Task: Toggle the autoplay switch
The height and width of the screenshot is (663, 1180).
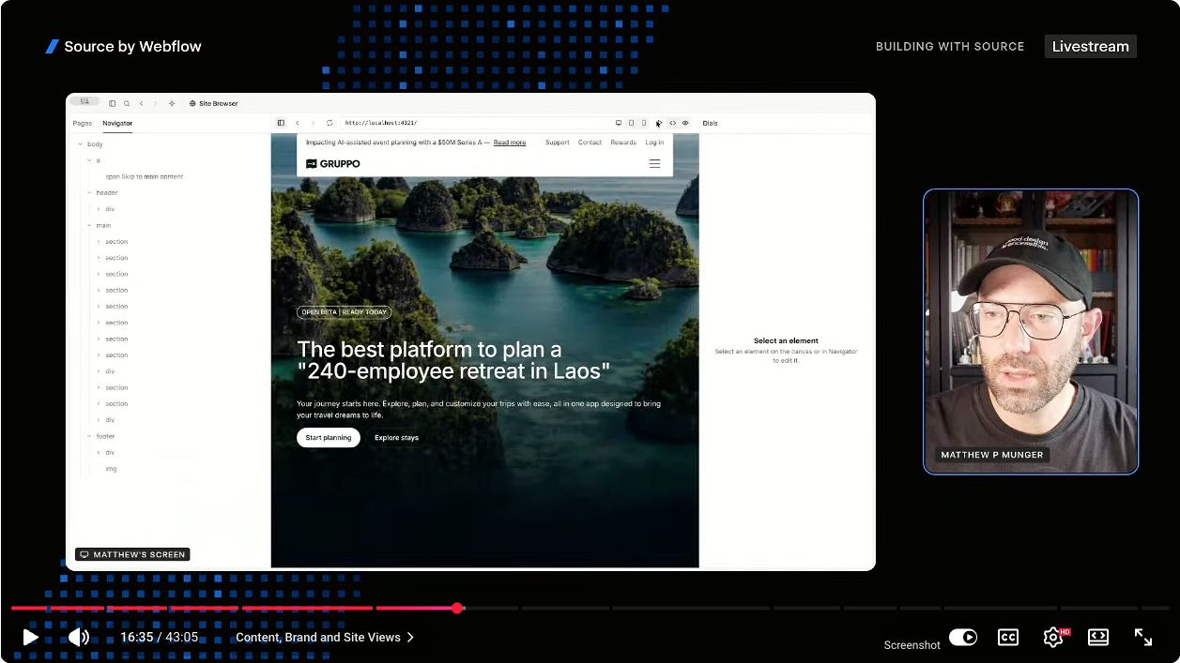Action: (963, 638)
